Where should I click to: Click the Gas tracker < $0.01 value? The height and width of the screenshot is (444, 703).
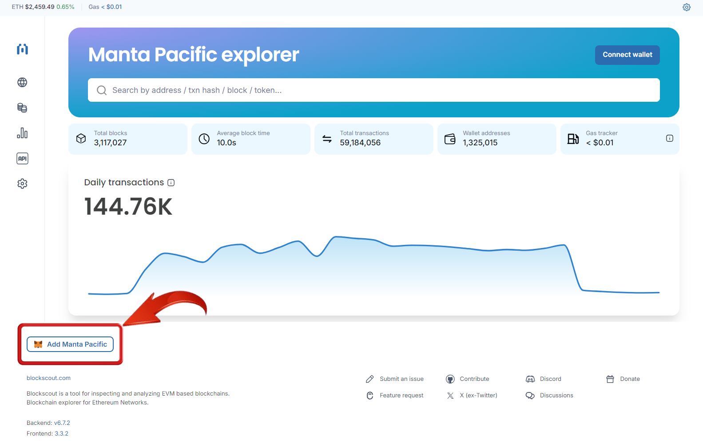pyautogui.click(x=600, y=143)
